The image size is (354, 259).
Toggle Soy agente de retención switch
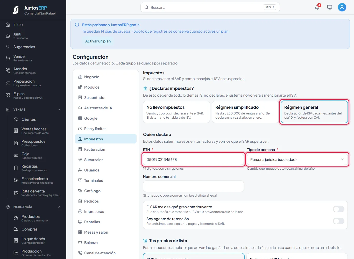point(339,221)
